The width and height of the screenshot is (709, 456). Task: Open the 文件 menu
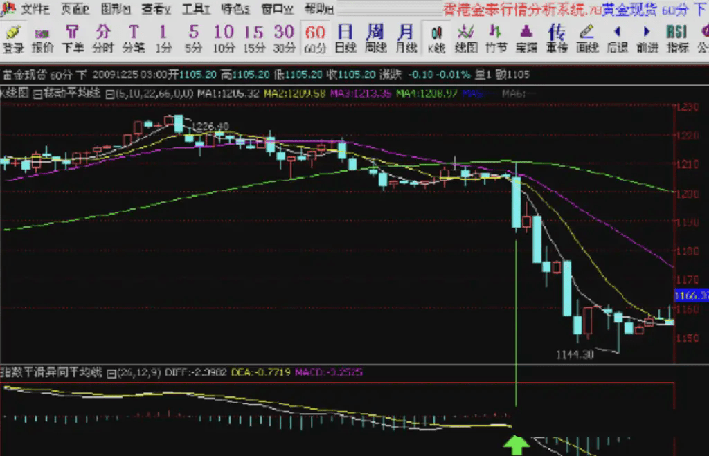(35, 8)
